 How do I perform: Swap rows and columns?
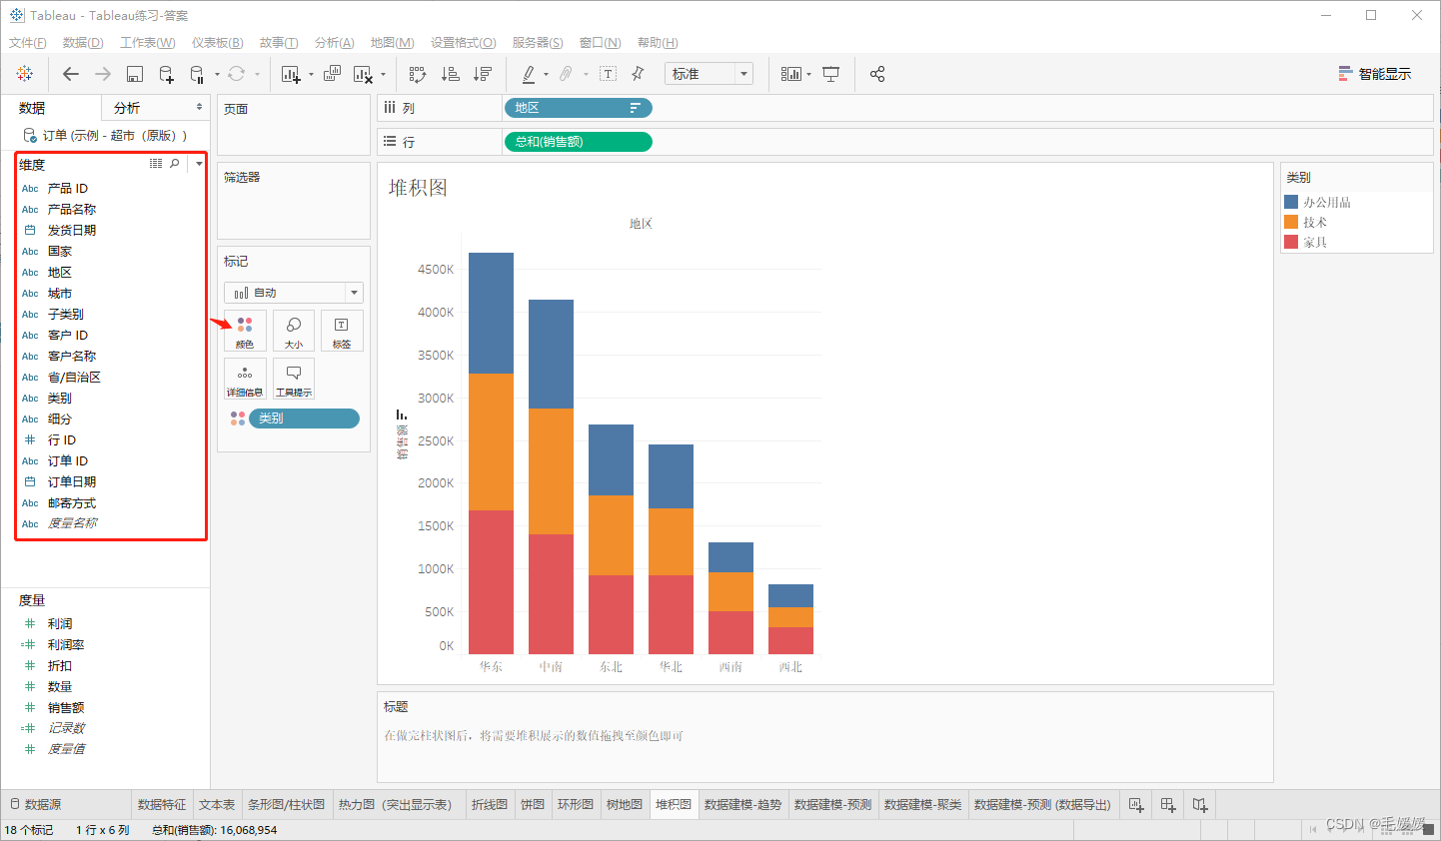(418, 74)
